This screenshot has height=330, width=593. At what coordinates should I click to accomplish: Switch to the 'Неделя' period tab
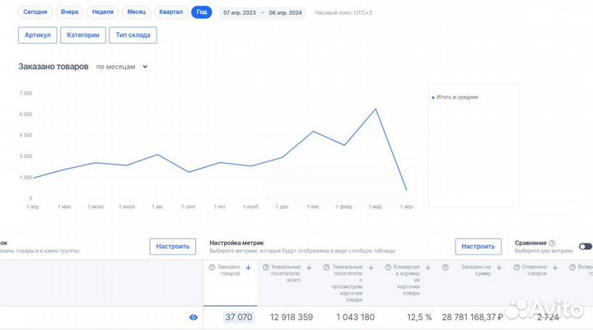[103, 12]
